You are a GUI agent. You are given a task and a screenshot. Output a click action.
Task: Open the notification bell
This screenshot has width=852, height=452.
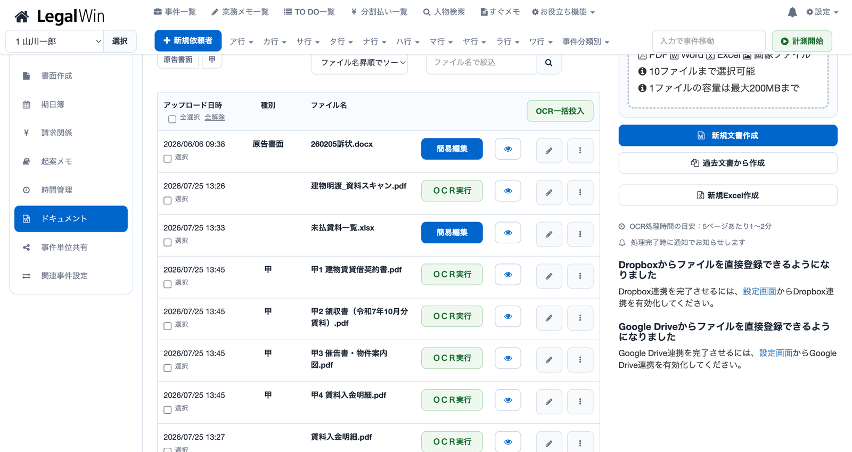(792, 12)
